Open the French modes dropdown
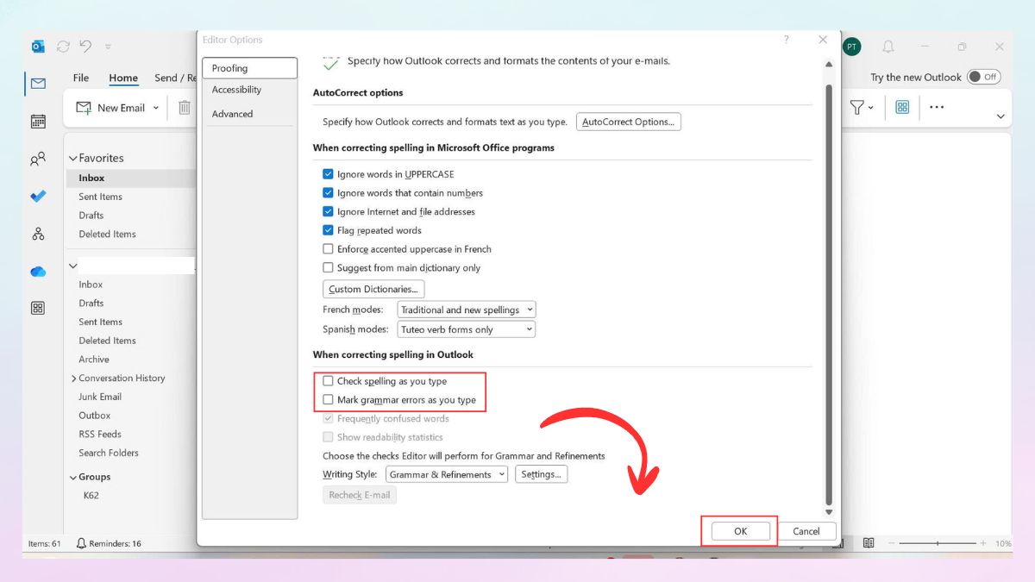 tap(467, 310)
